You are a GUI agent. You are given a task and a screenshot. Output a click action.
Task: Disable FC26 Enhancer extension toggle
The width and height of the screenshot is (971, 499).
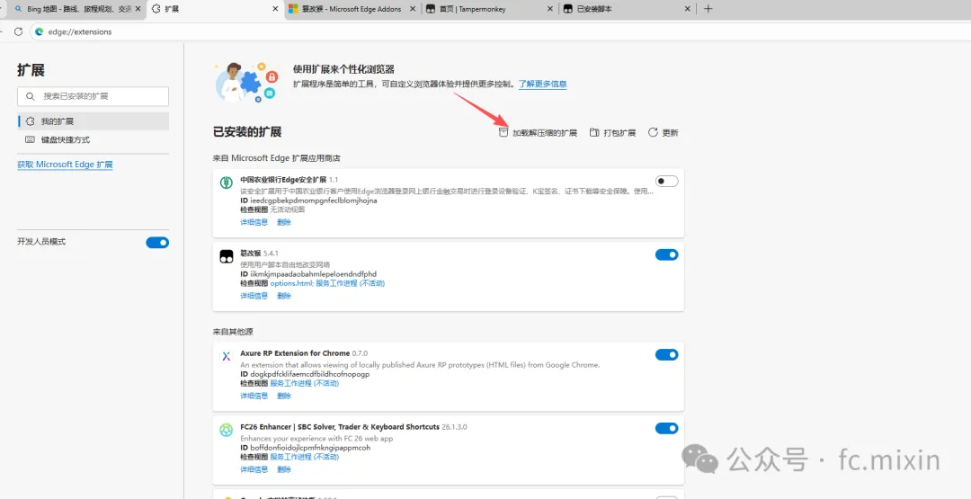pyautogui.click(x=667, y=428)
